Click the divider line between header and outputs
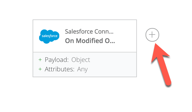192x112 pixels. 85,52
